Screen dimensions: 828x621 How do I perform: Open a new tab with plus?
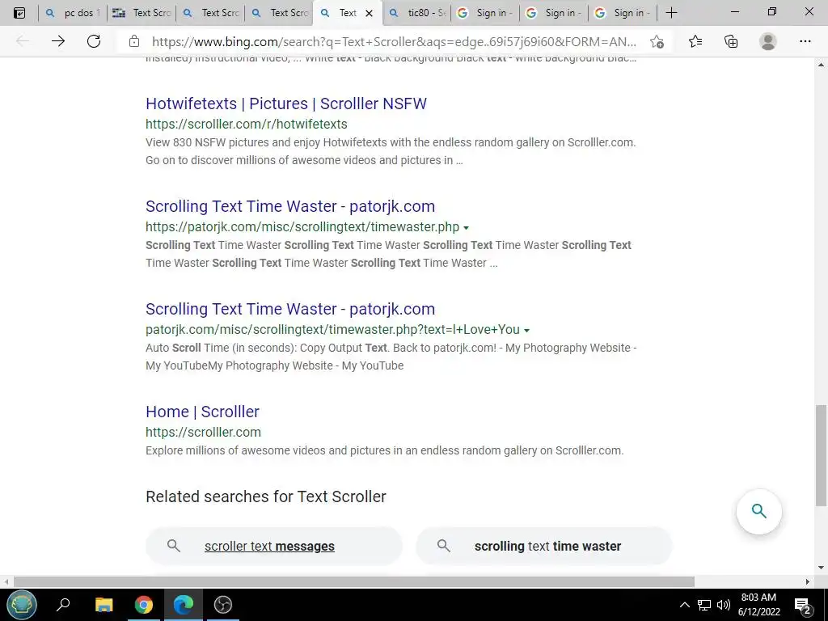(671, 13)
